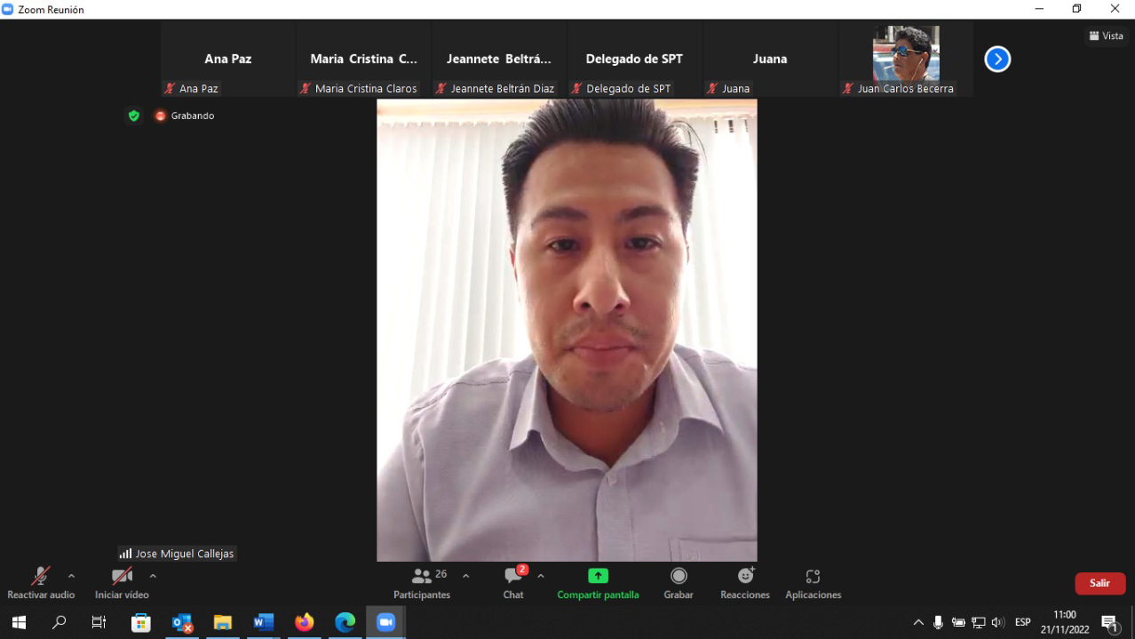Click the Grabando recording indicator

[x=185, y=116]
